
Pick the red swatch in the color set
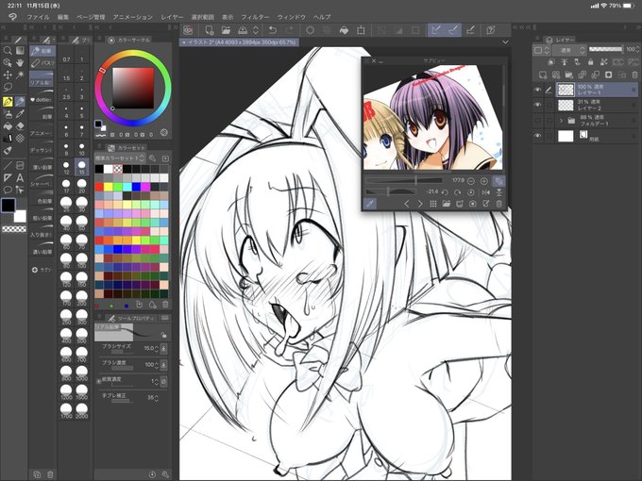[x=99, y=187]
